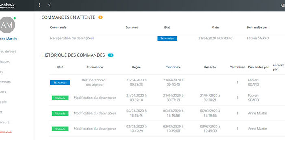The image size is (285, 155).
Task: Click Transmise badge in pending commands
Action: point(167,39)
